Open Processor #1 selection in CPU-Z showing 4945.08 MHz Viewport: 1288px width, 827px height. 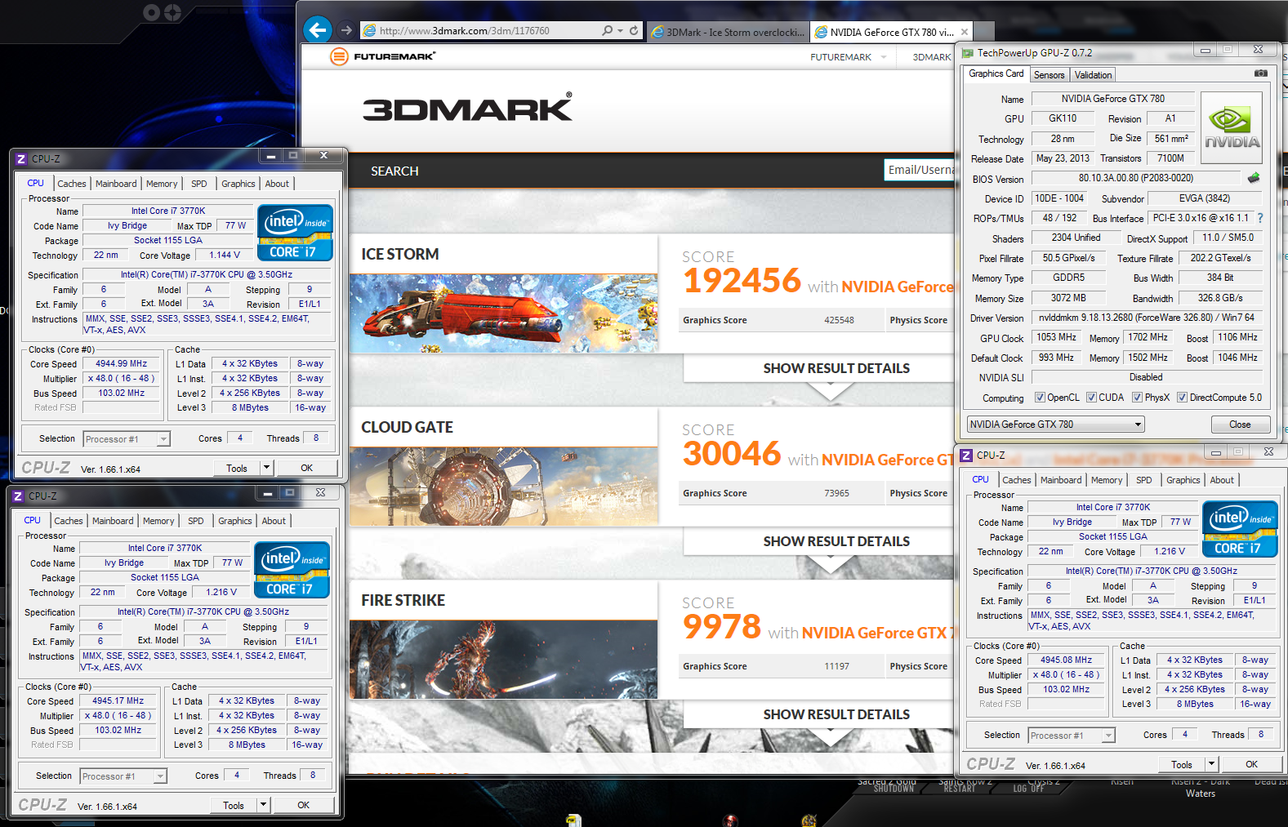pos(1071,736)
